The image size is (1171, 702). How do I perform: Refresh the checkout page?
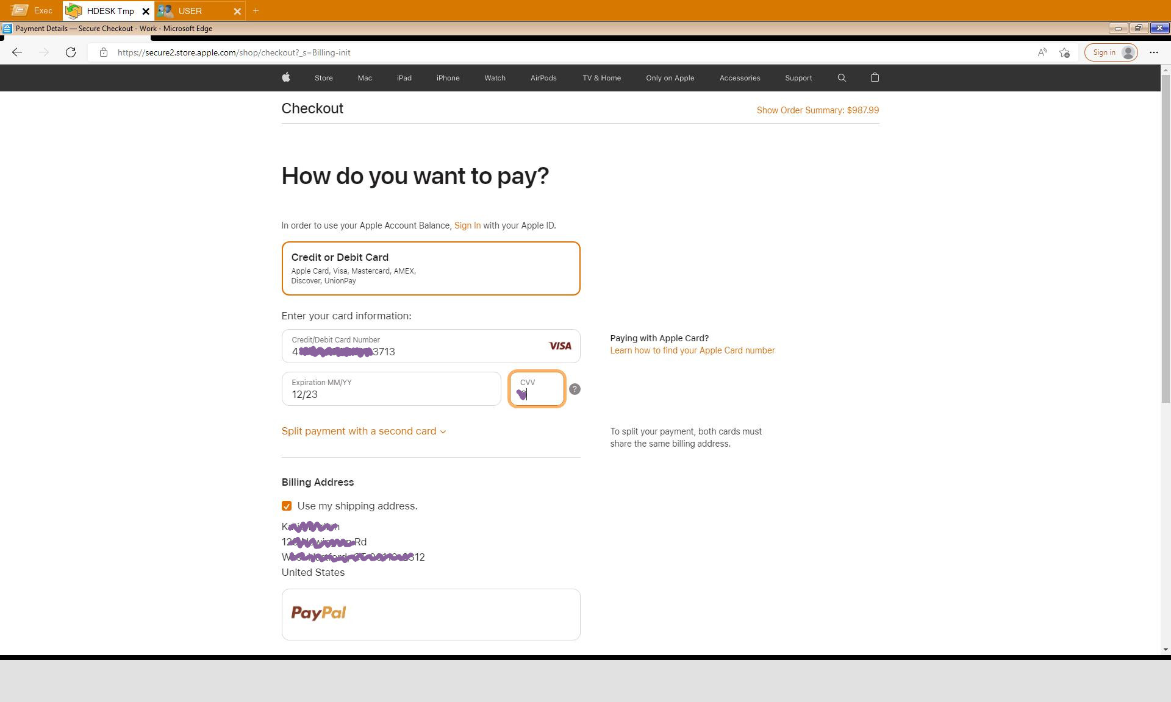pyautogui.click(x=71, y=52)
